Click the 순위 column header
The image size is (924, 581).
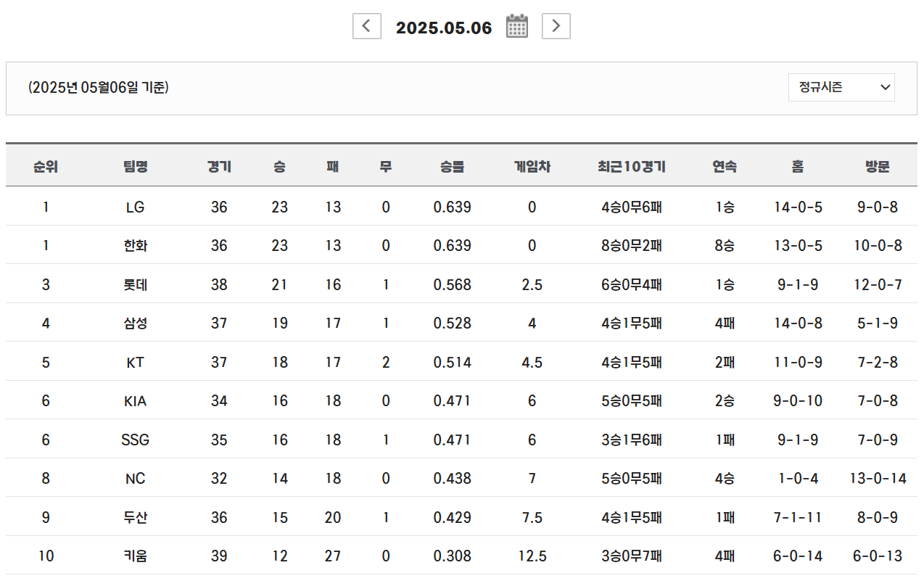[46, 167]
